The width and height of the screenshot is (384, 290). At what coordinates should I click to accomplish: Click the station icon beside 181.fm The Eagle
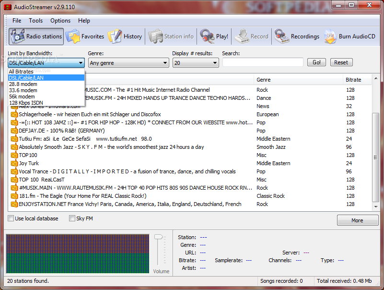(14, 196)
